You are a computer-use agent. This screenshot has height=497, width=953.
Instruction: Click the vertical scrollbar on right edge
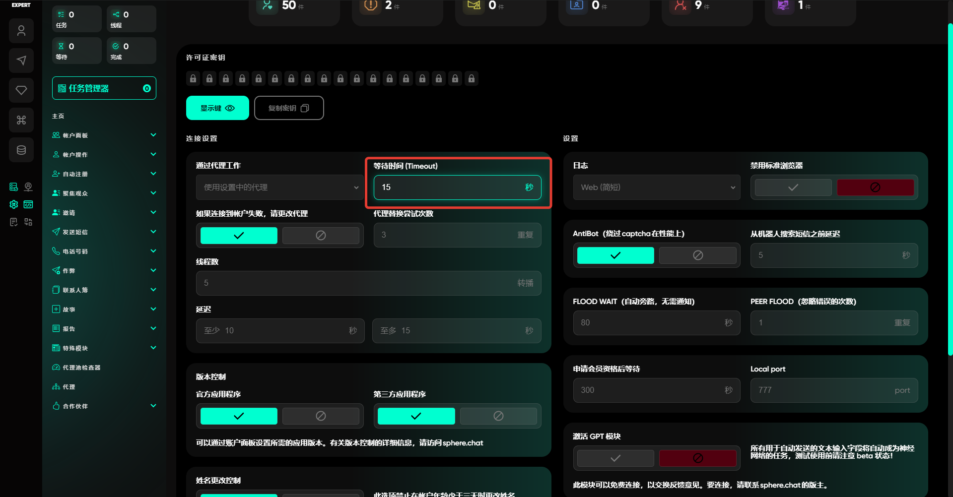[x=950, y=188]
